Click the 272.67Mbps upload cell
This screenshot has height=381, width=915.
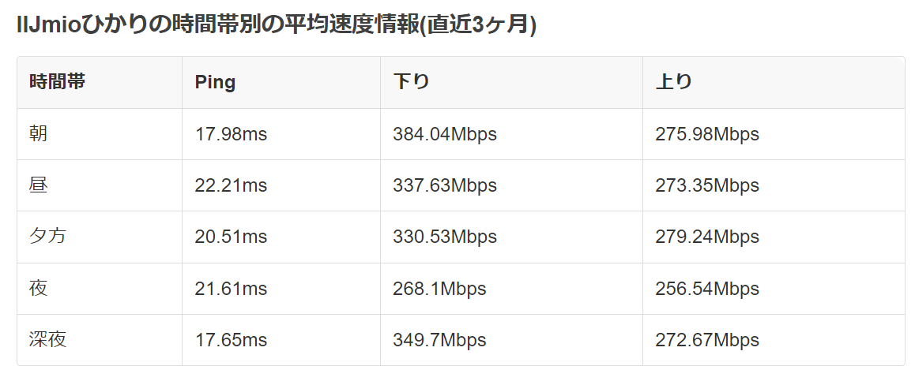click(706, 340)
